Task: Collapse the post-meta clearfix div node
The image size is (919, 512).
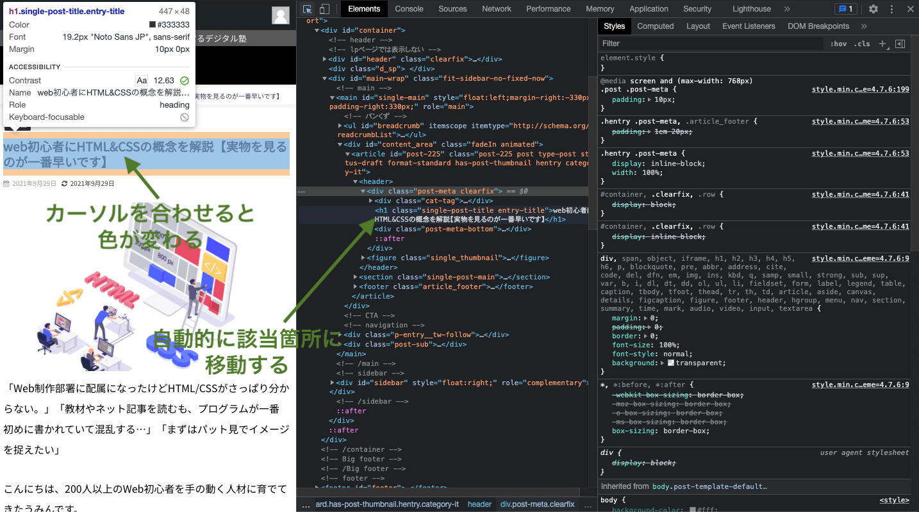Action: [x=363, y=191]
